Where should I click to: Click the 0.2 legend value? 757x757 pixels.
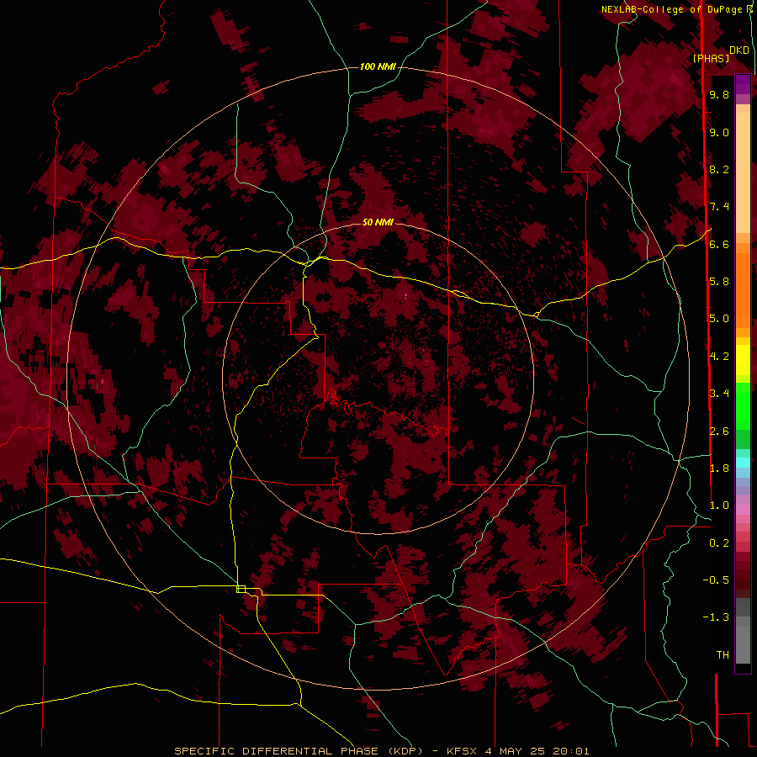pyautogui.click(x=719, y=543)
